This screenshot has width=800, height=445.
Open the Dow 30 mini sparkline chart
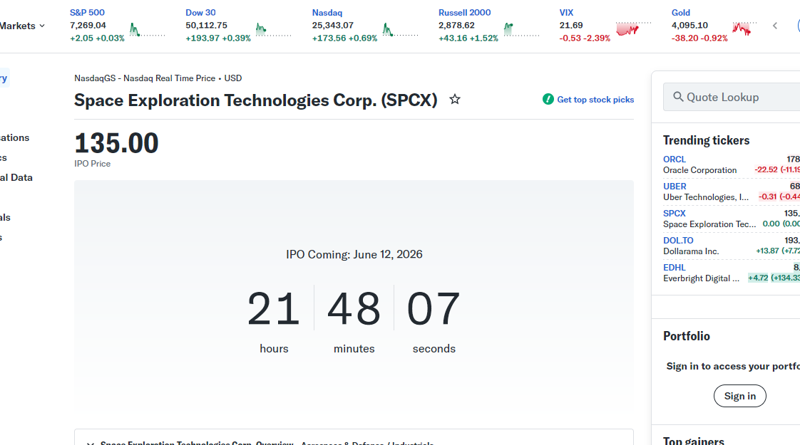274,30
